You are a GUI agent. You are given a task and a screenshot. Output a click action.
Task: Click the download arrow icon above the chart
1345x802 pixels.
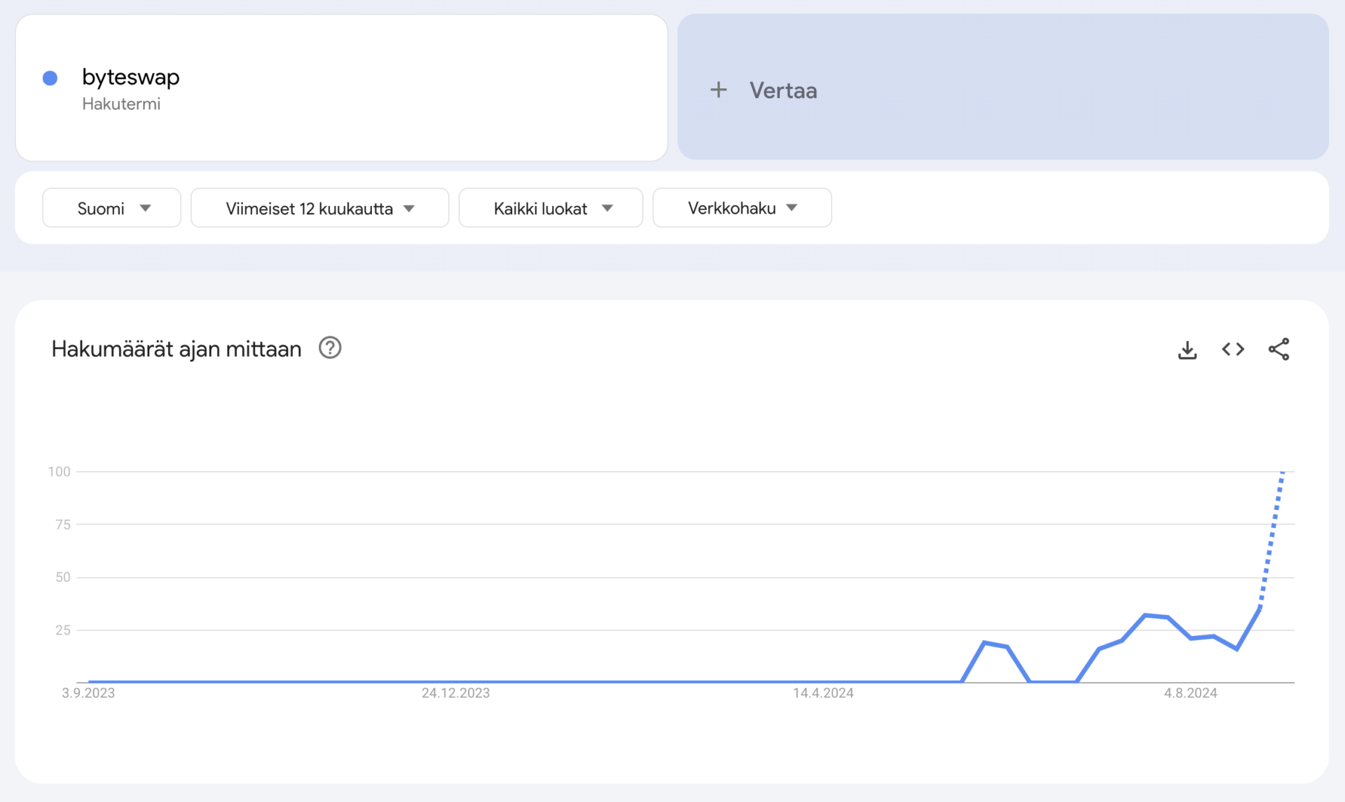pos(1187,349)
